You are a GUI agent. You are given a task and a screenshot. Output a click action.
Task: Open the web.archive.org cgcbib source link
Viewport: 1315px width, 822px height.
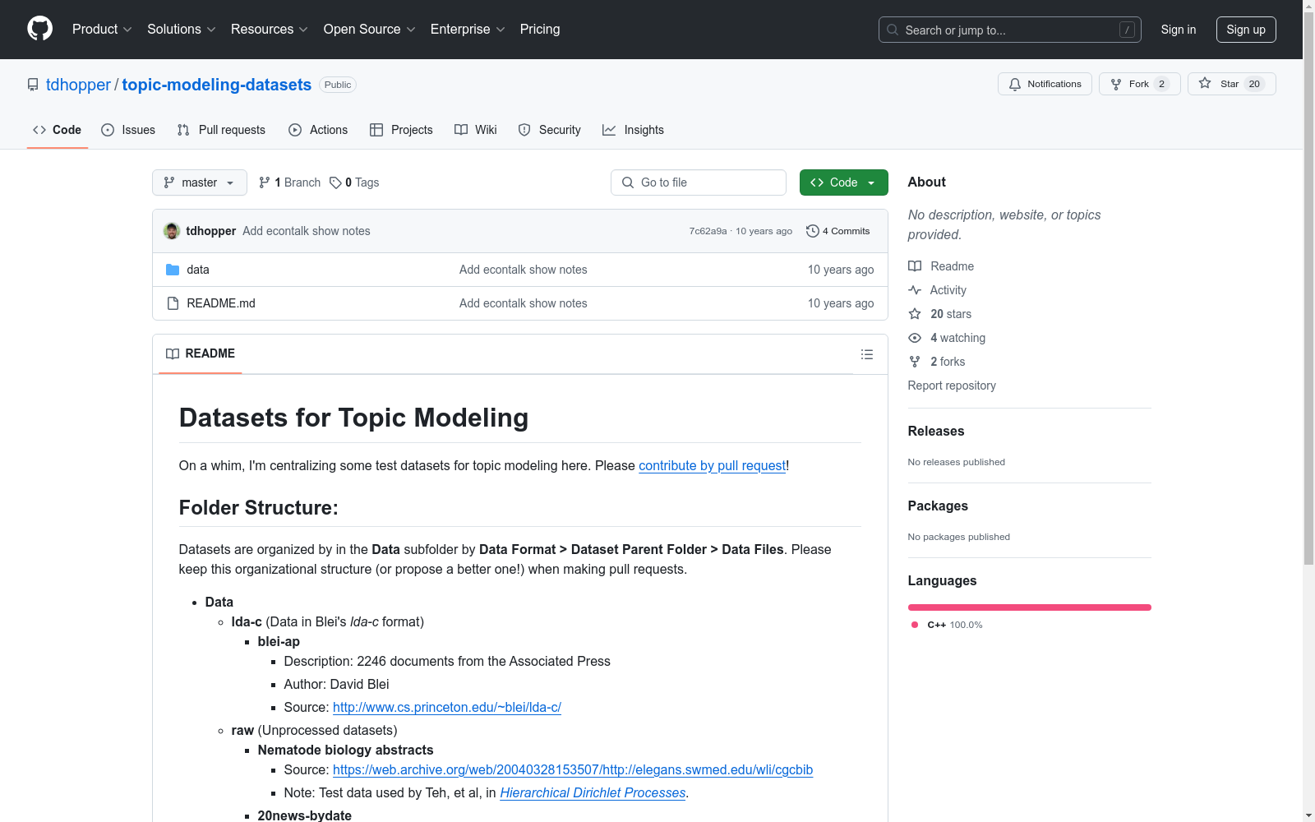pyautogui.click(x=573, y=769)
